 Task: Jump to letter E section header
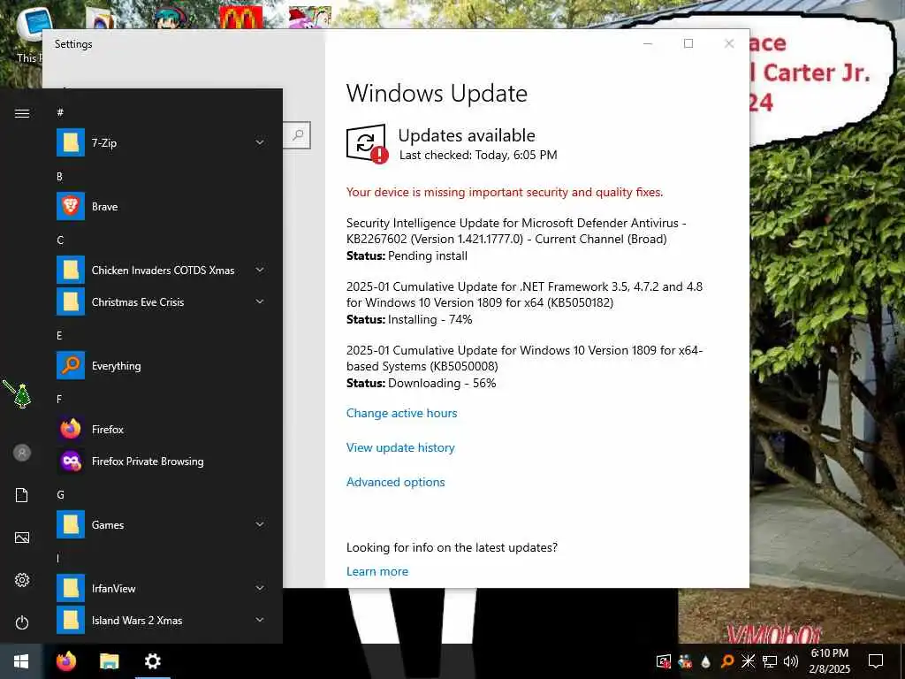click(59, 335)
